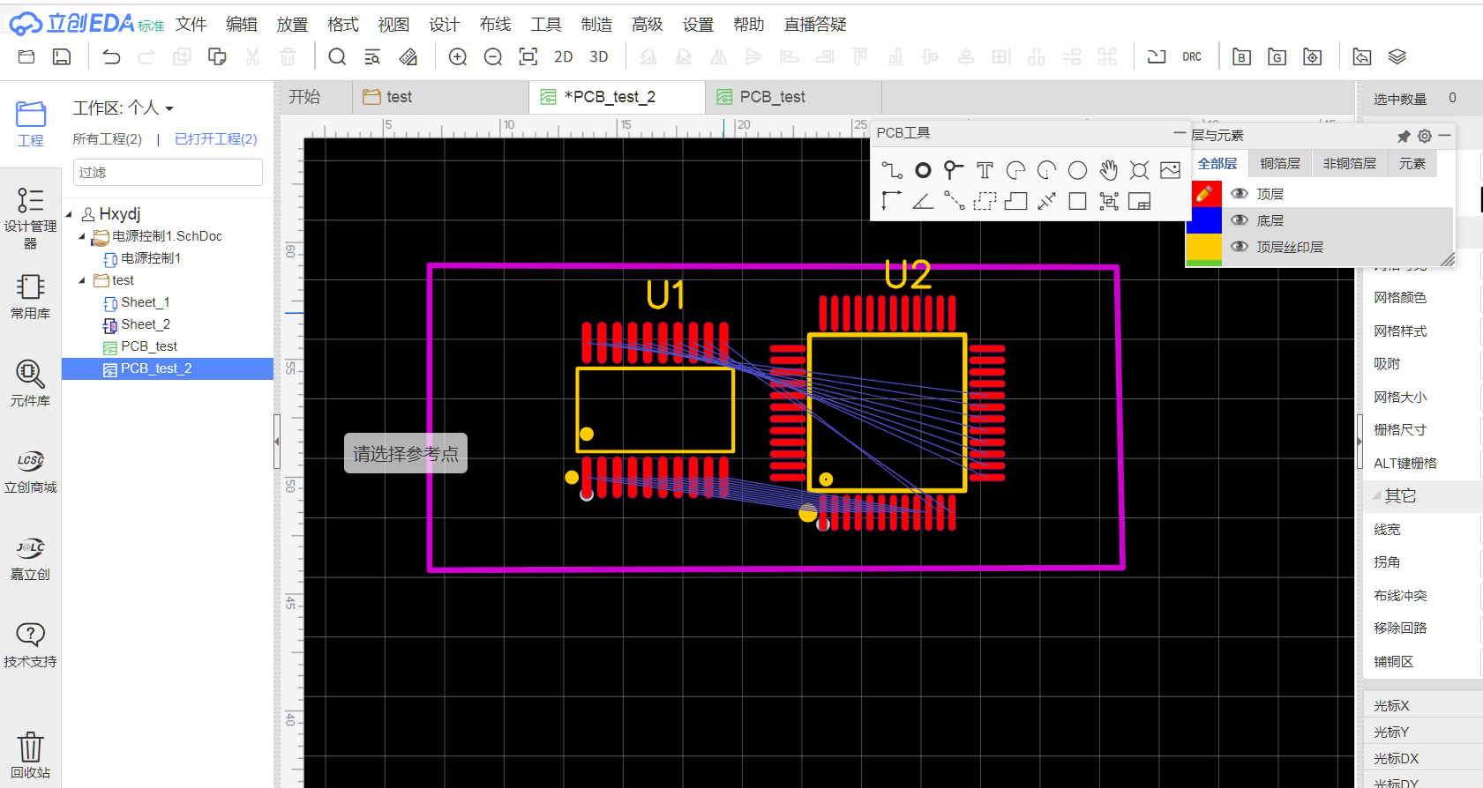Click the save icon in toolbar
This screenshot has height=788, width=1483.
(x=62, y=57)
